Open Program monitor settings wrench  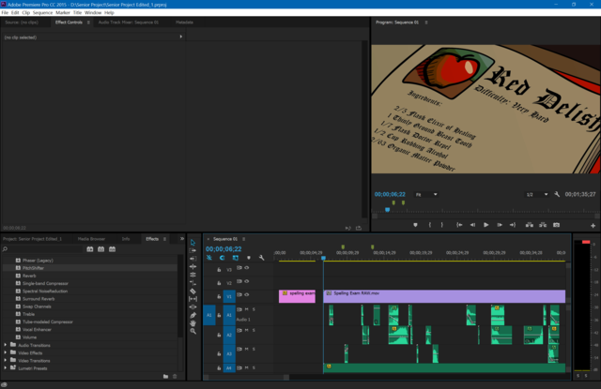pos(557,194)
